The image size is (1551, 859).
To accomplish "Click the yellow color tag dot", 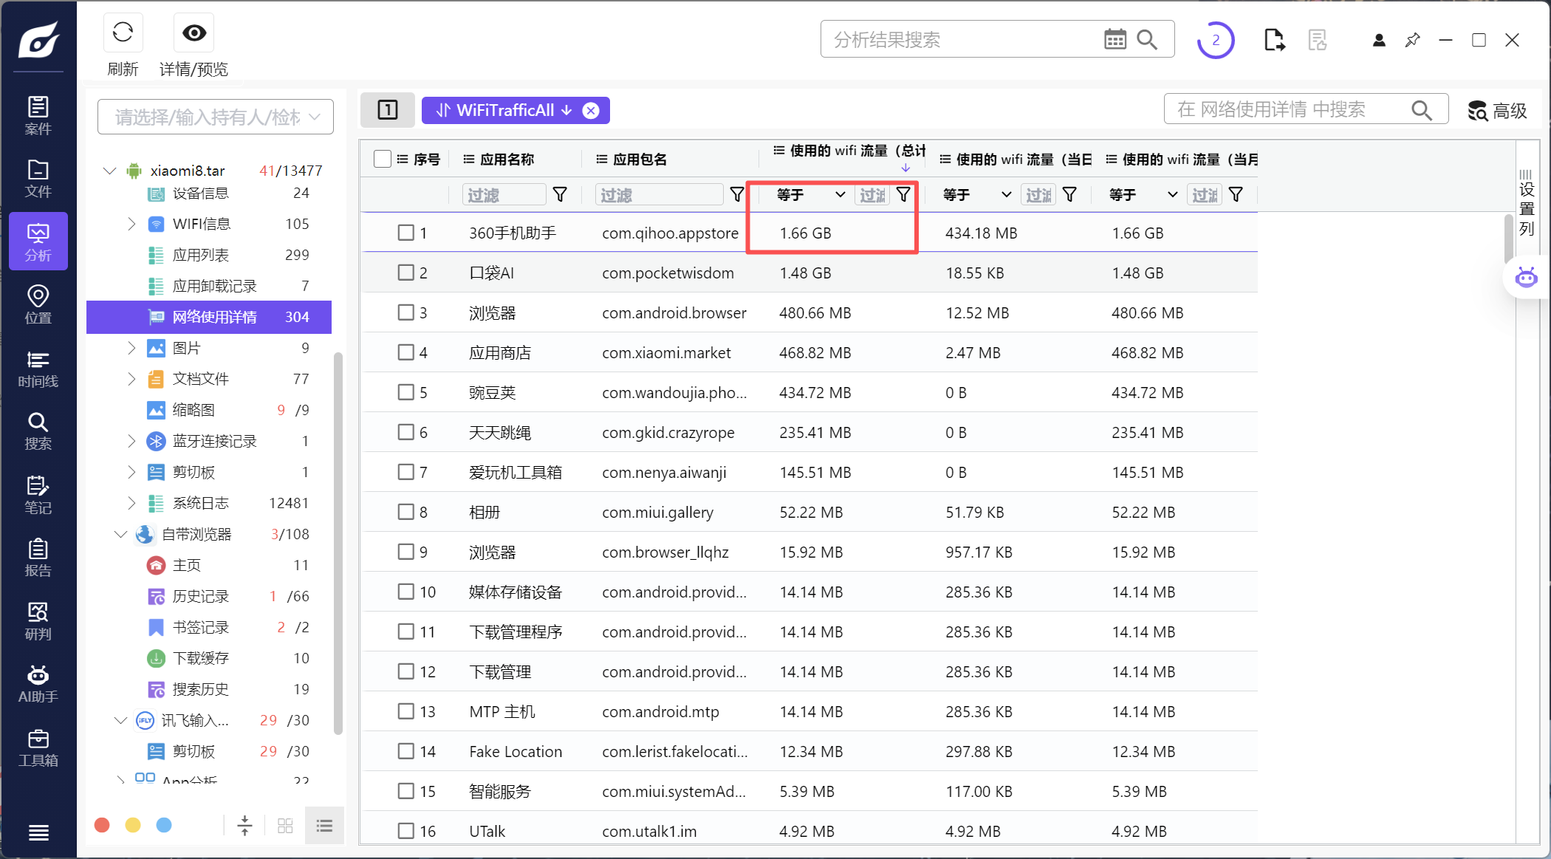I will [x=133, y=825].
